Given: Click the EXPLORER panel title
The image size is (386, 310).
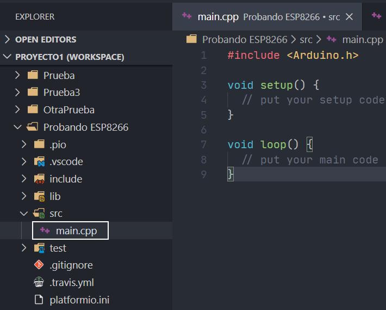Looking at the screenshot, I should click(35, 16).
